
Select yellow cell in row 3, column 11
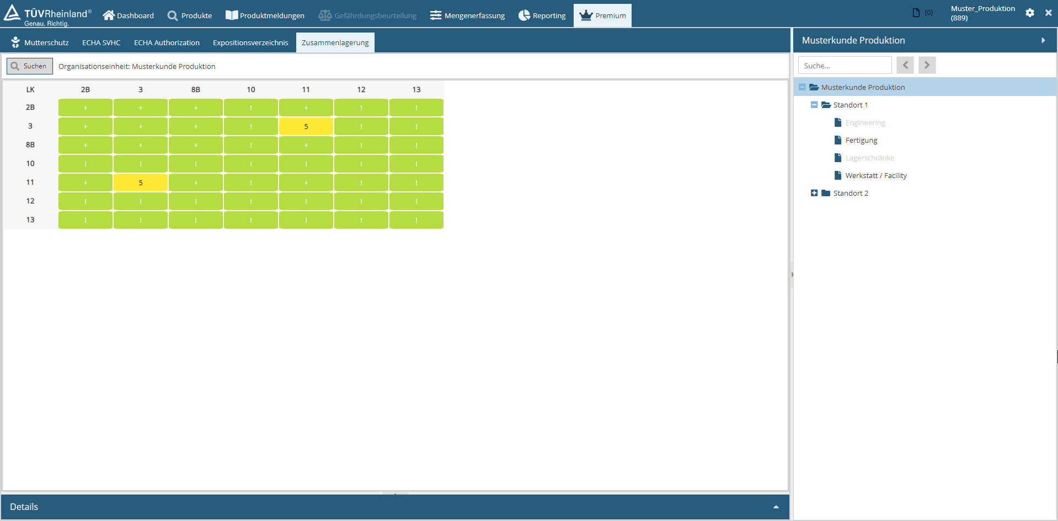point(306,126)
